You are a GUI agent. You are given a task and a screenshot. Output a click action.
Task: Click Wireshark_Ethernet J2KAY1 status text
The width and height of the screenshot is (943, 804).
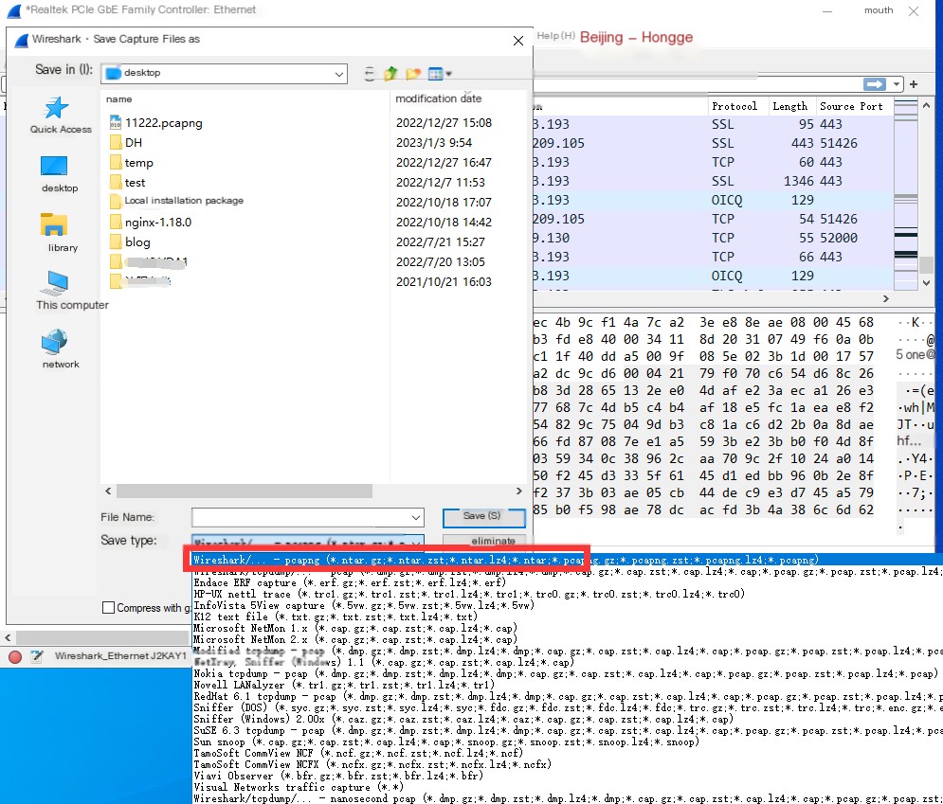(120, 656)
